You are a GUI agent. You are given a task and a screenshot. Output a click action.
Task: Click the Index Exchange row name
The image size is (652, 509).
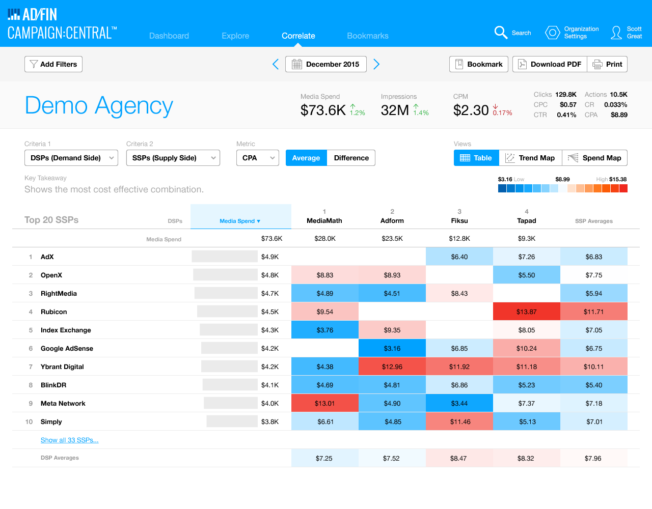point(66,330)
